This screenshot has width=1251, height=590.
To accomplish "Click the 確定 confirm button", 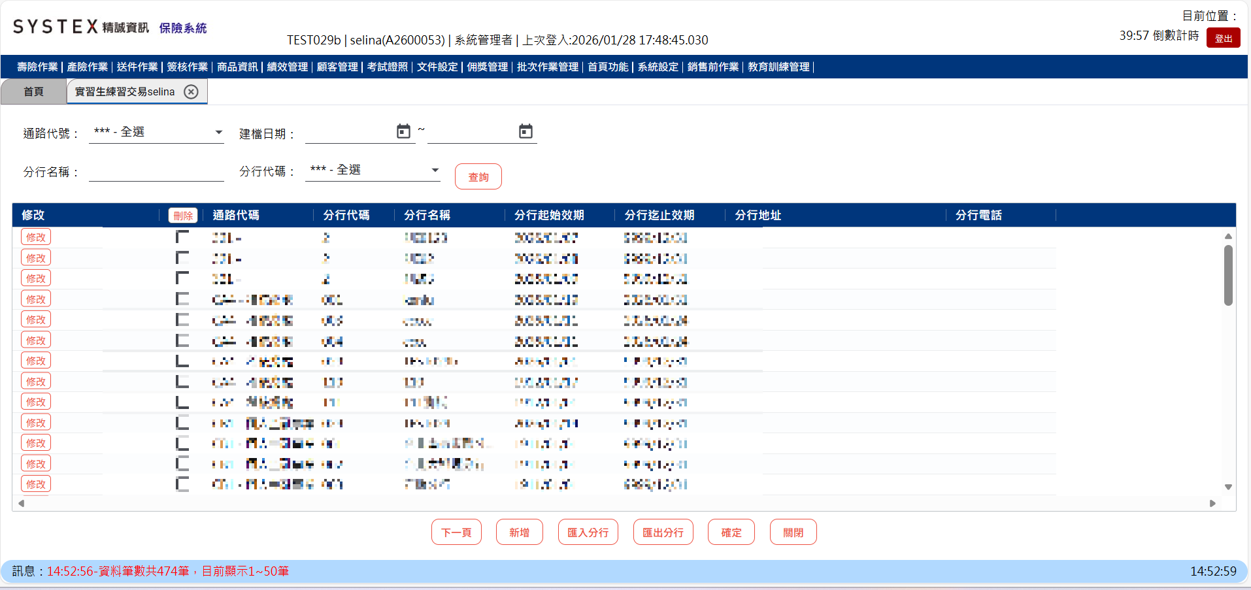I will pyautogui.click(x=731, y=532).
